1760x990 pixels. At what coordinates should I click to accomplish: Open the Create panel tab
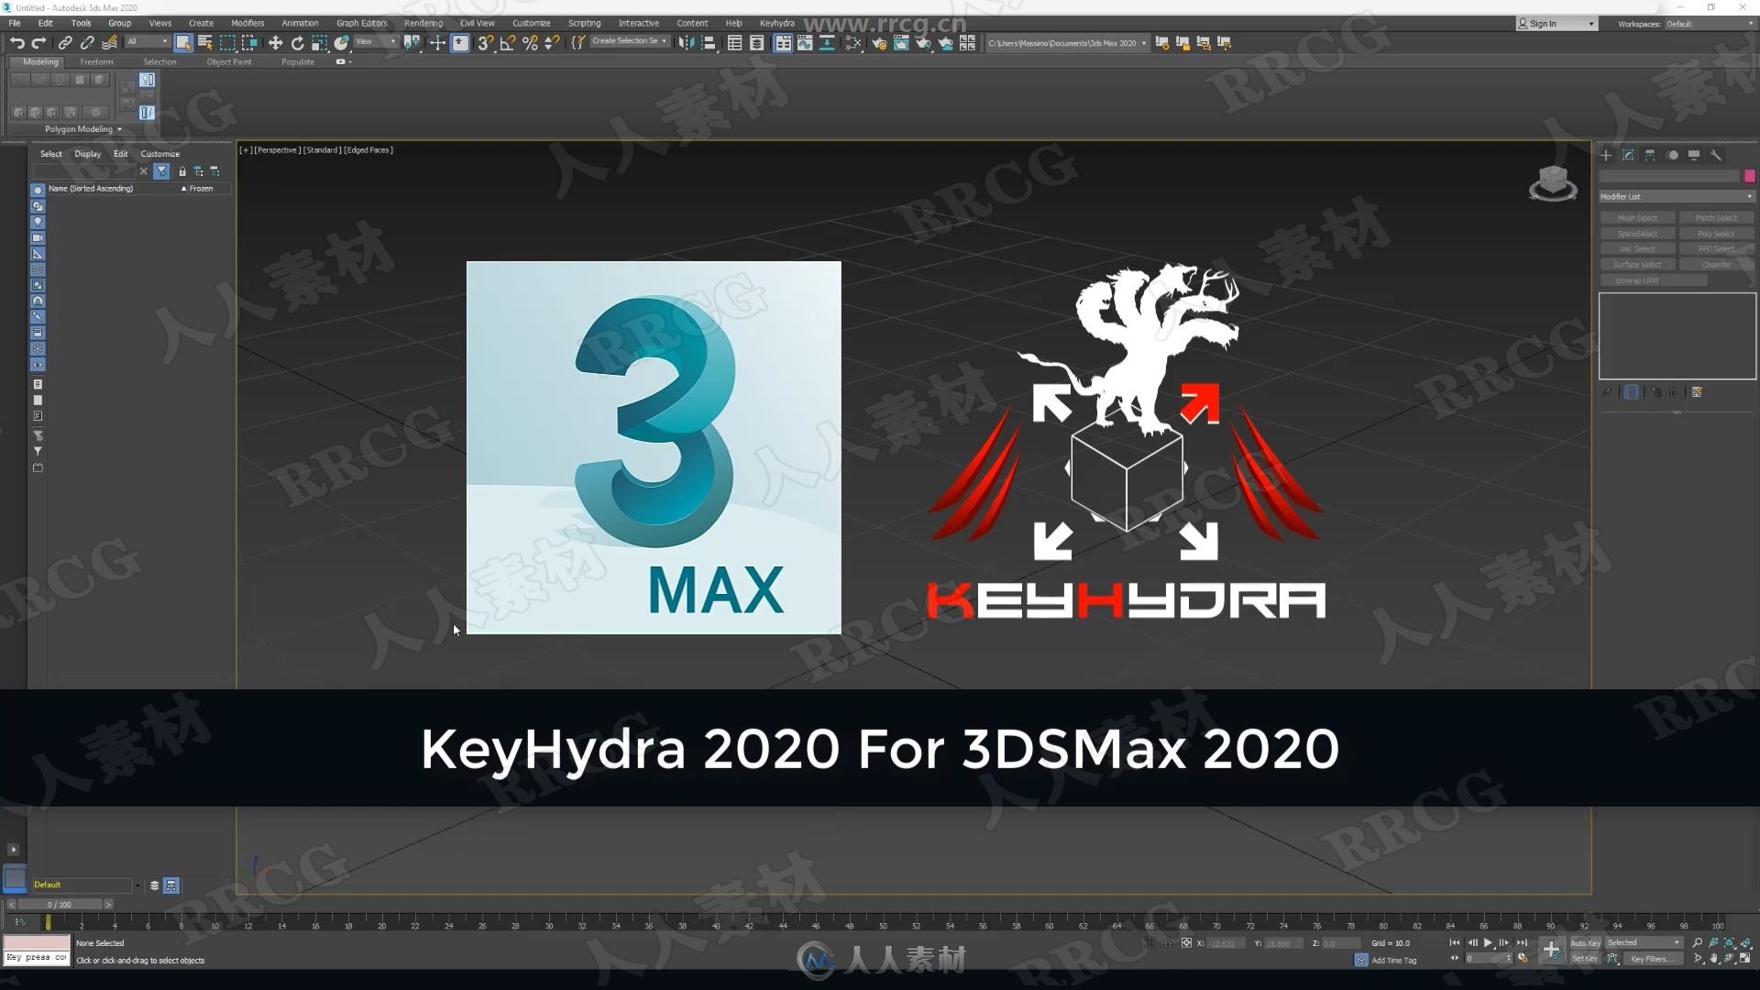pyautogui.click(x=1606, y=155)
